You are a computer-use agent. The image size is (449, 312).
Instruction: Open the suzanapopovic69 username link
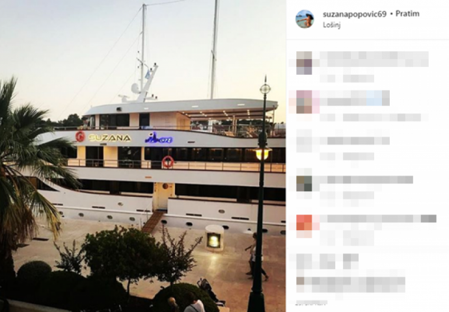[x=355, y=14]
